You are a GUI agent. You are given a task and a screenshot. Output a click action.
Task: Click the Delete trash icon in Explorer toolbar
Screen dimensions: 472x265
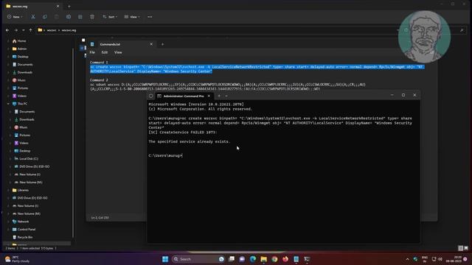(92, 17)
